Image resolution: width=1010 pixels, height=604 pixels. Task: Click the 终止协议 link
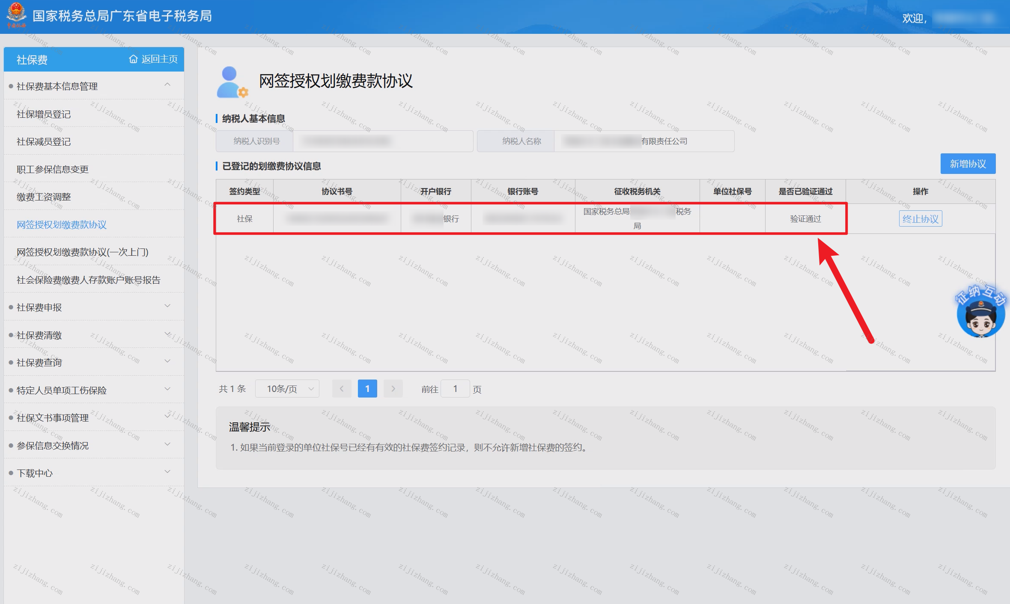(921, 219)
